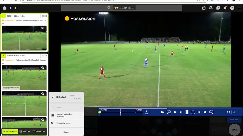Click the Selected header checkmark
This screenshot has height=136, width=243.
53,97
